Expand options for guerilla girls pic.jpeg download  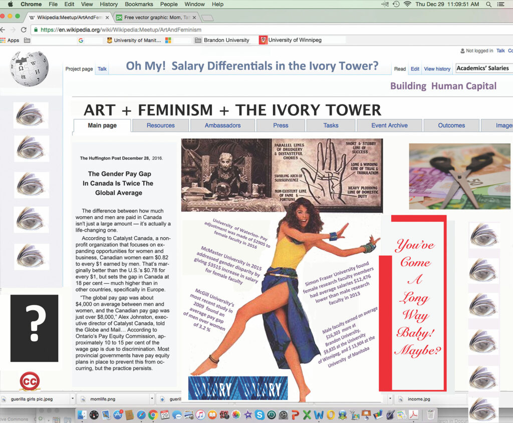click(73, 399)
